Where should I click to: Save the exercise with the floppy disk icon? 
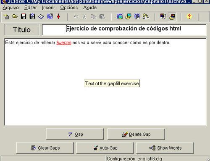(x=24, y=16)
